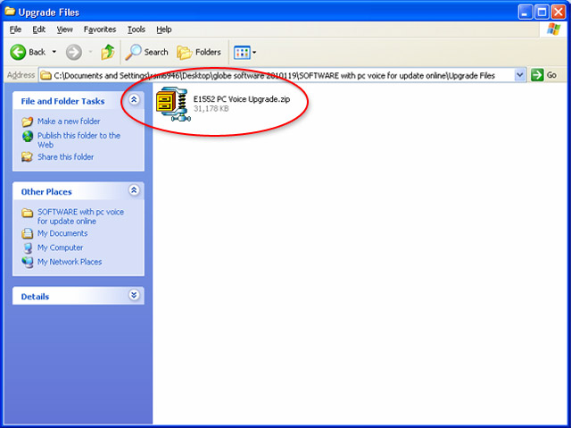Go to My Documents link
Image resolution: width=571 pixels, height=428 pixels.
(x=62, y=233)
